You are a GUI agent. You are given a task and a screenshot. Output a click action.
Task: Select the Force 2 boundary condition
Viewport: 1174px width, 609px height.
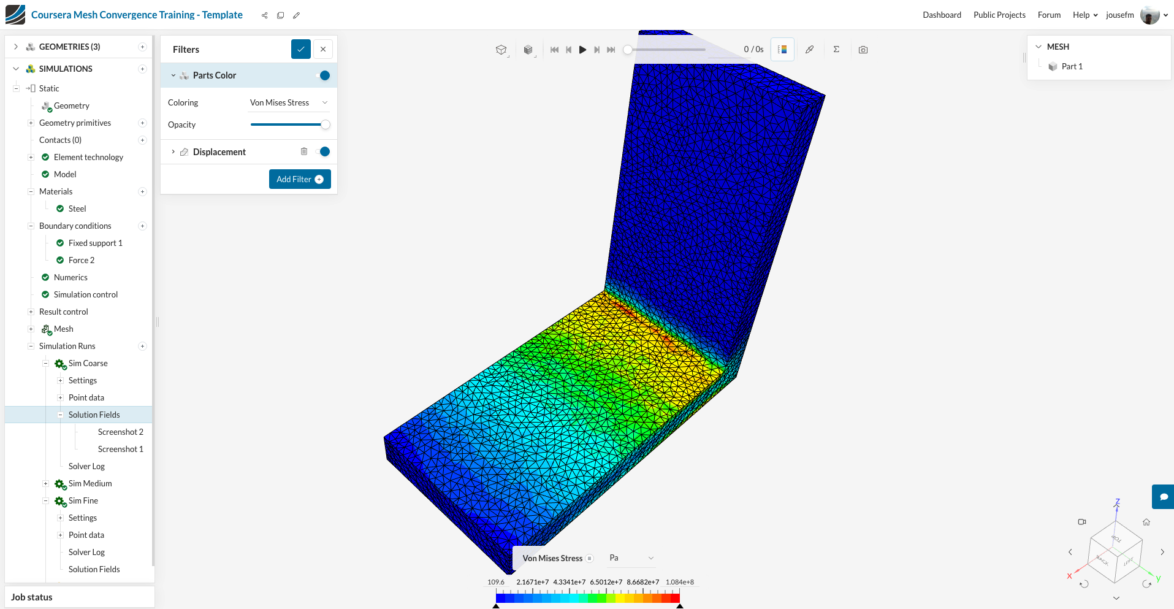81,260
